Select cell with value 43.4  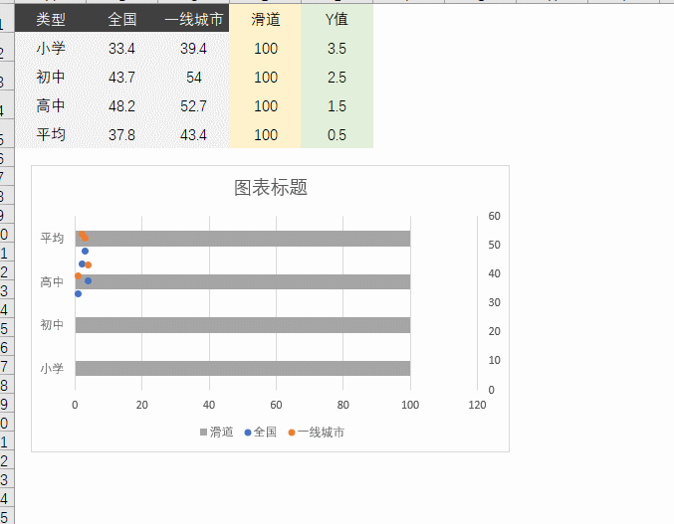(193, 134)
